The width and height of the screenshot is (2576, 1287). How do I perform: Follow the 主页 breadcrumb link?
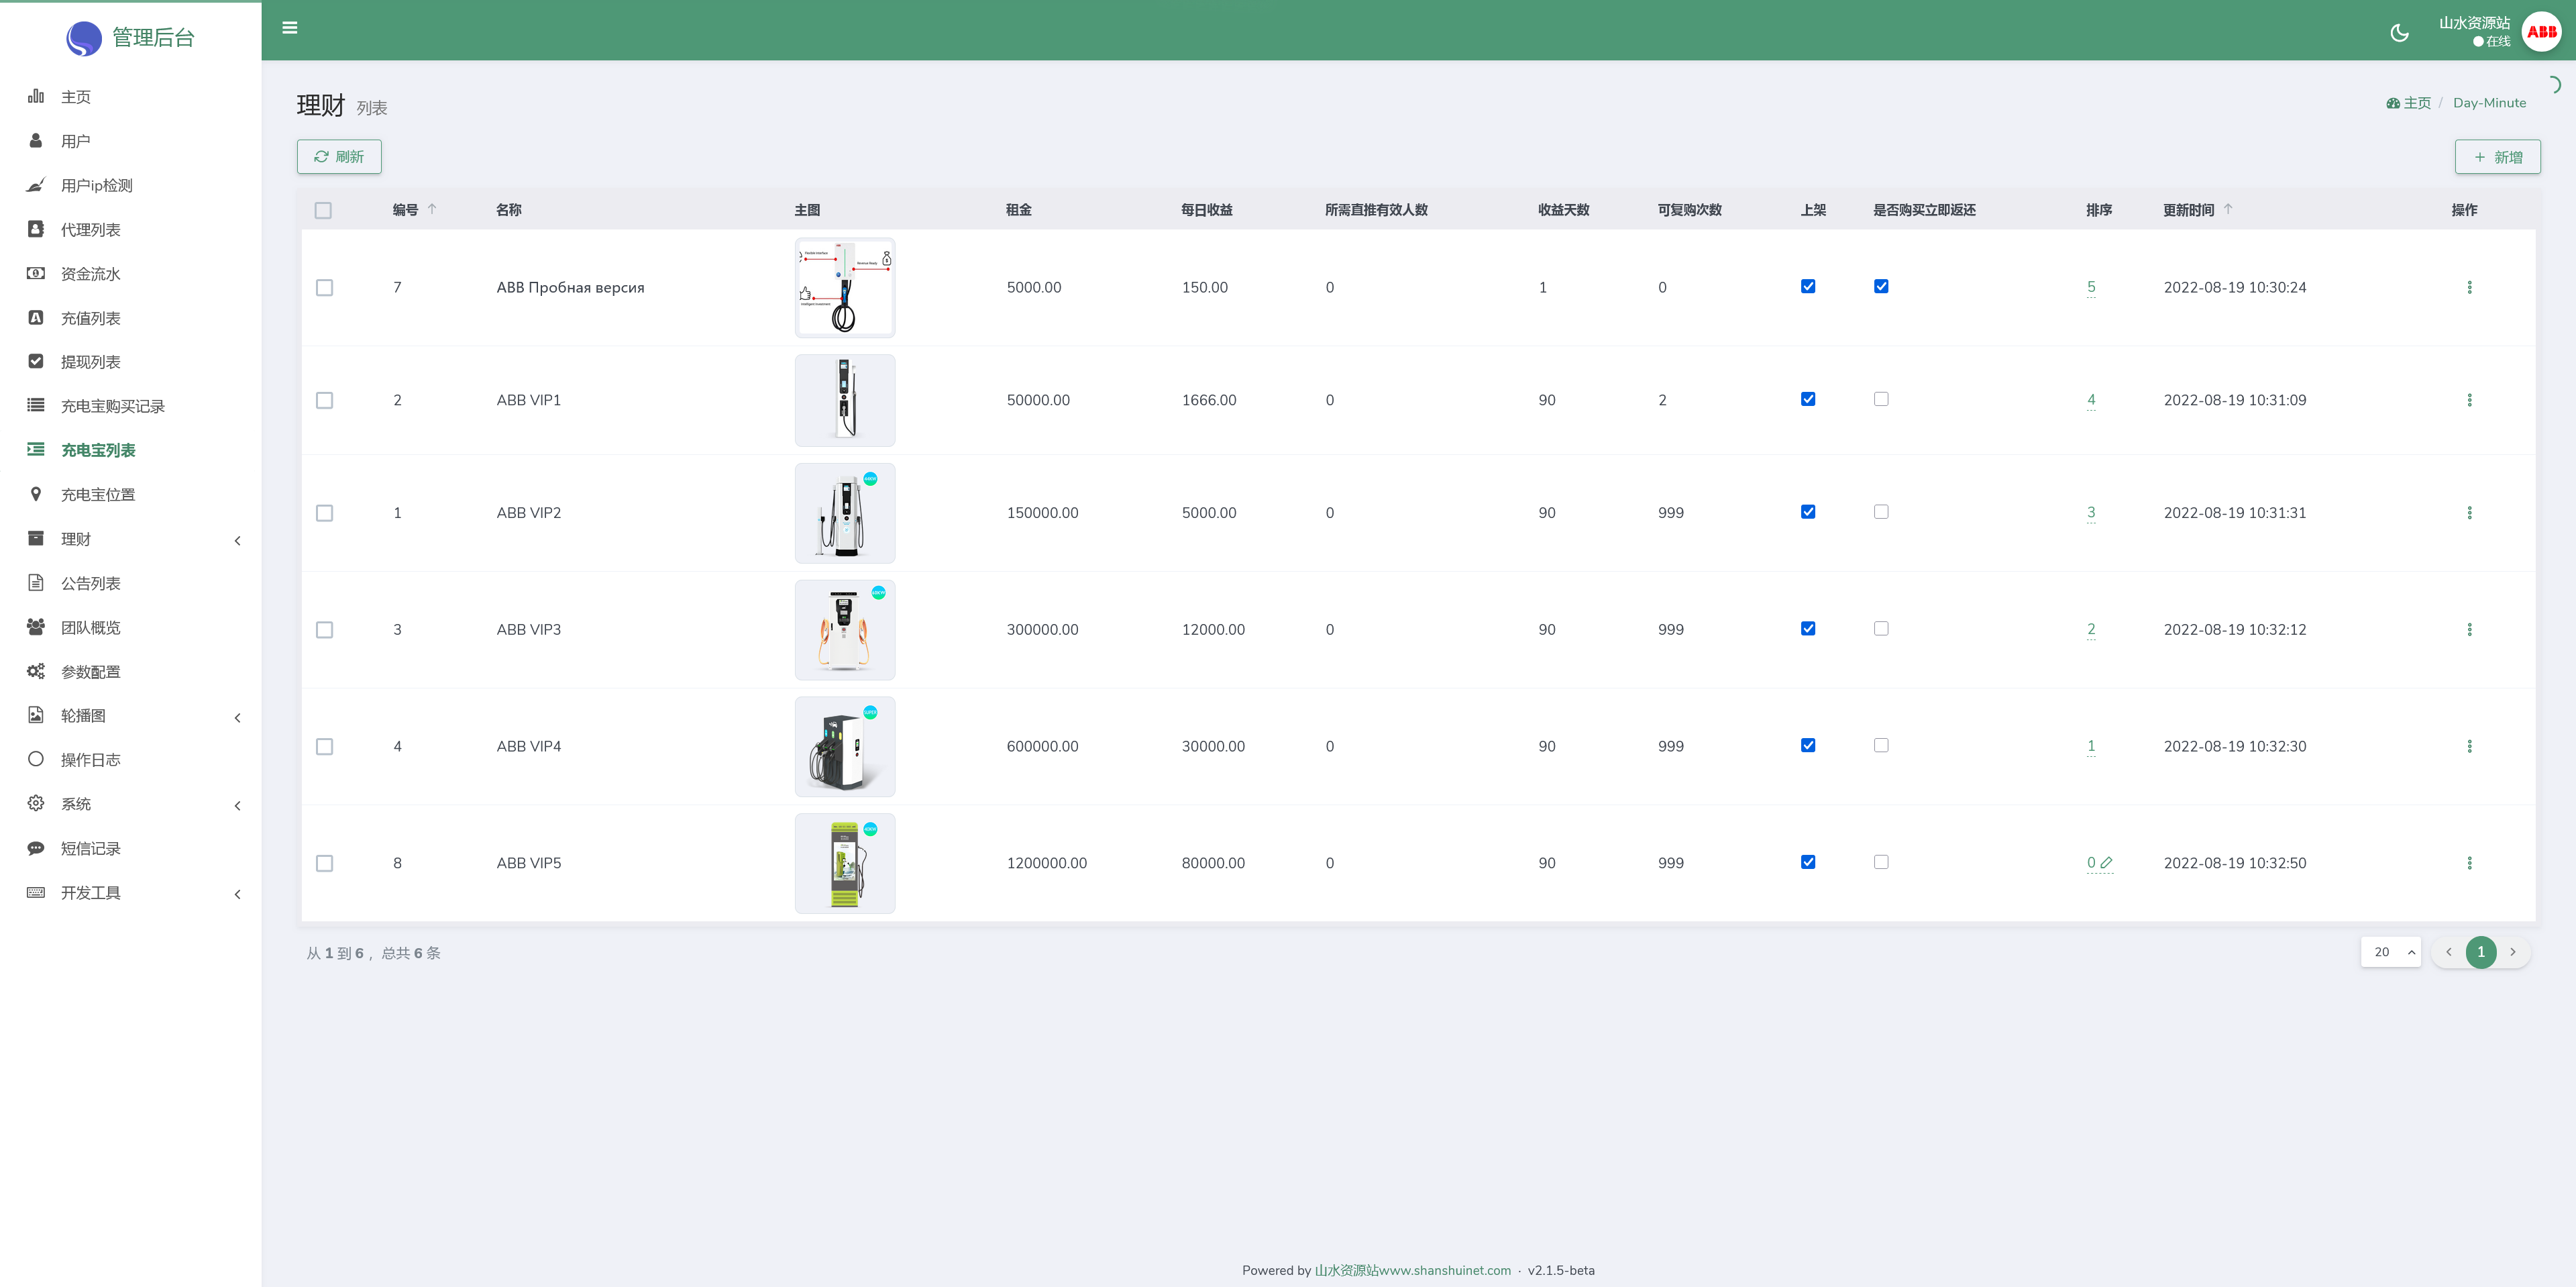2409,103
